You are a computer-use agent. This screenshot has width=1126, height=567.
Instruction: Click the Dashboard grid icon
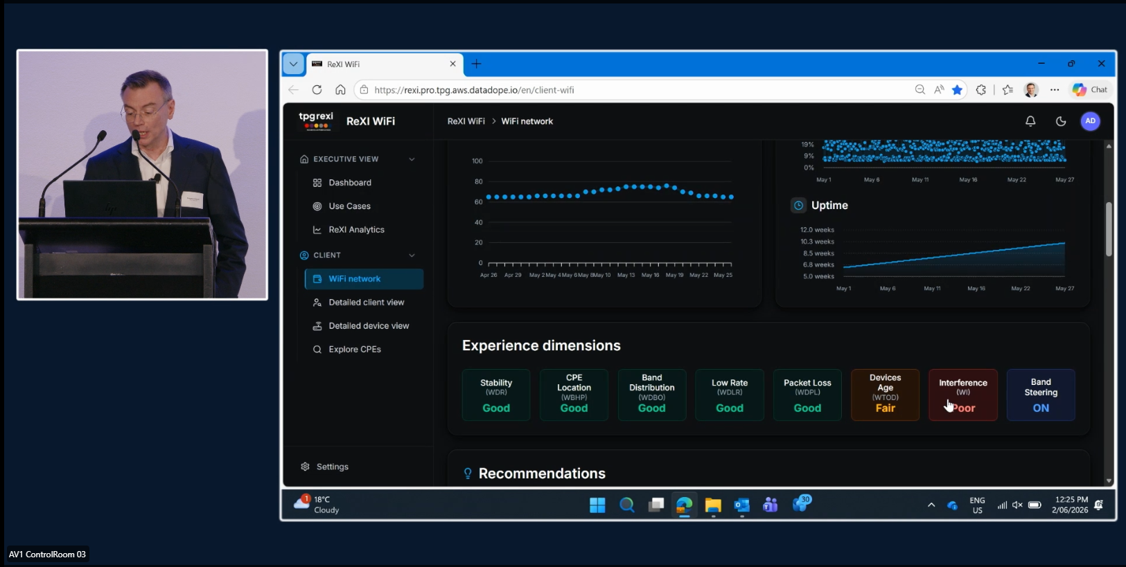[317, 183]
